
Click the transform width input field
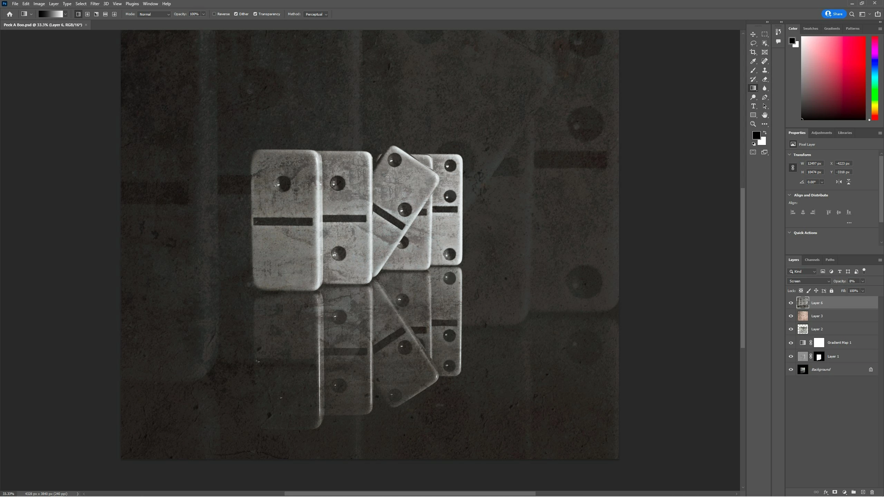pyautogui.click(x=814, y=164)
